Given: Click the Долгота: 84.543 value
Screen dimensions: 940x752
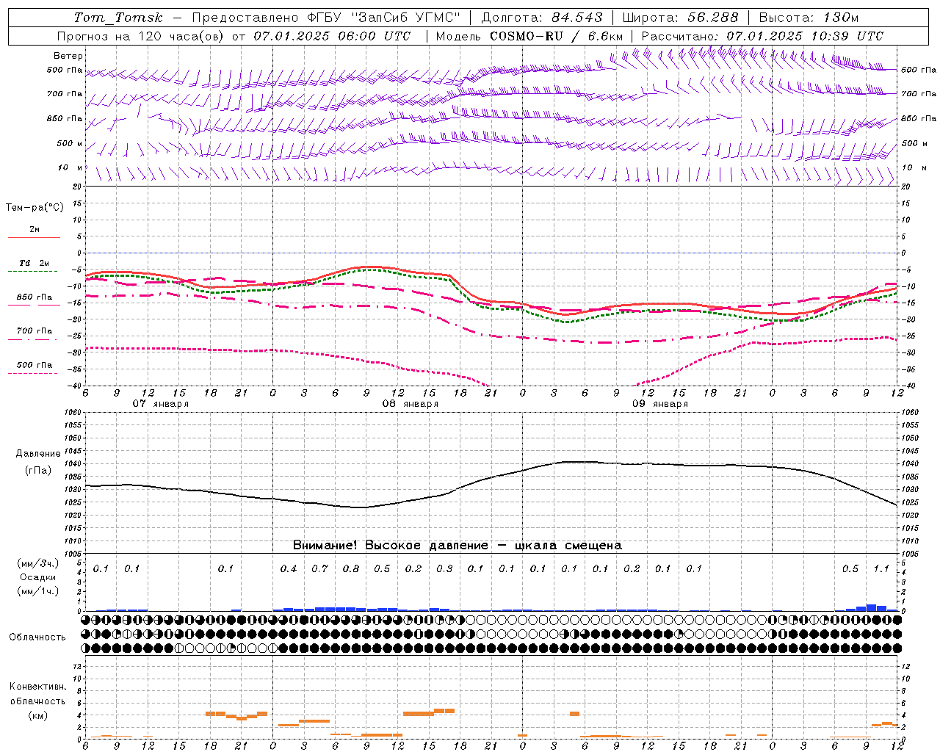Looking at the screenshot, I should coord(542,18).
